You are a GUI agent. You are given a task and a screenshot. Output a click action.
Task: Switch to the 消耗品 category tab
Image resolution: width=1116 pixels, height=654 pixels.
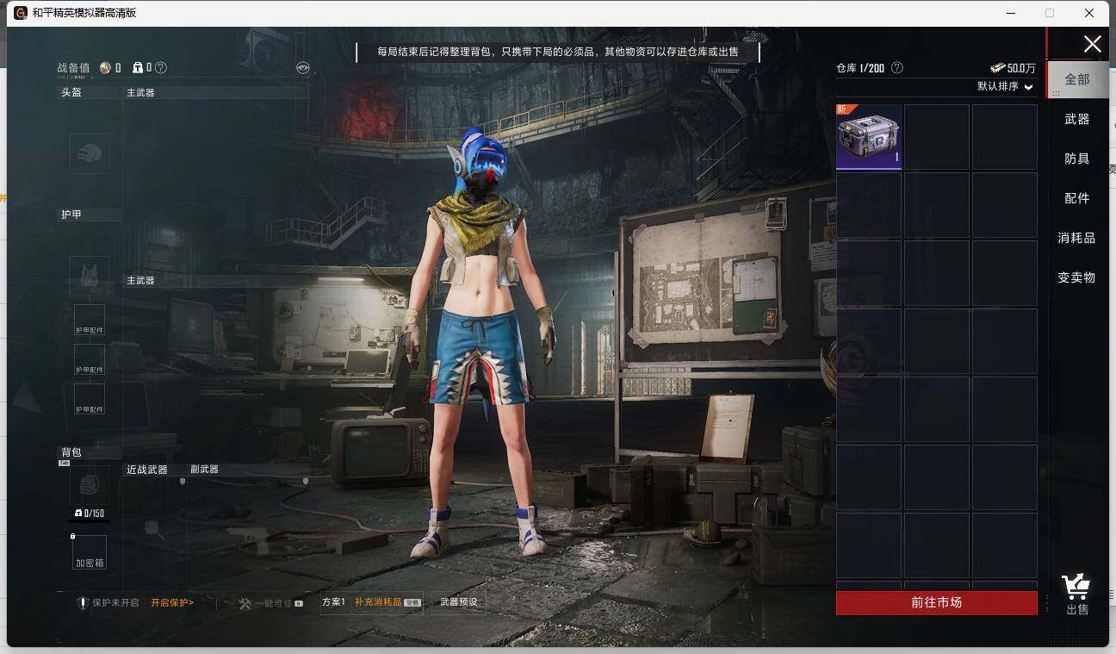pyautogui.click(x=1076, y=238)
